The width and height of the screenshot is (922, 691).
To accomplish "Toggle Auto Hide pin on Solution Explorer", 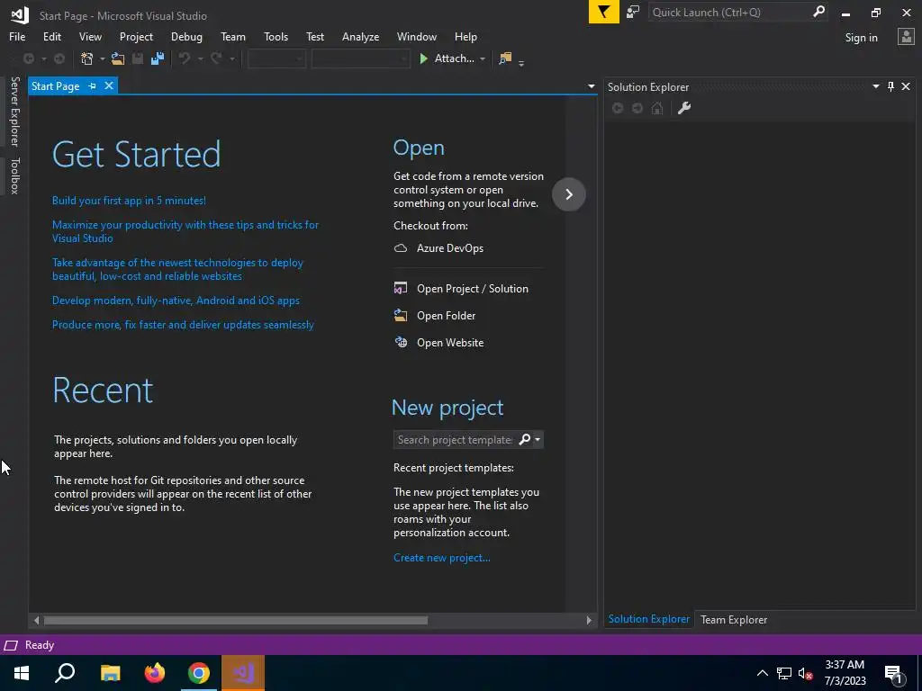I will 890,86.
